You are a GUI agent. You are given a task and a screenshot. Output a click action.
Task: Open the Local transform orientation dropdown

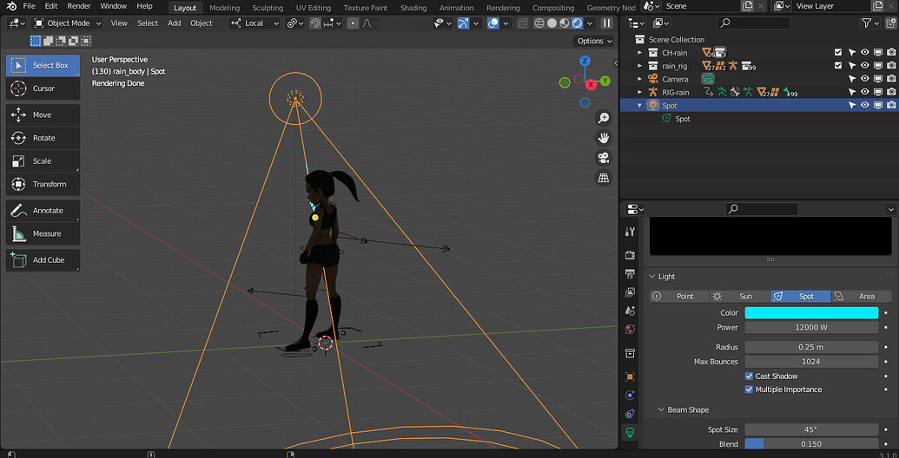pos(254,23)
